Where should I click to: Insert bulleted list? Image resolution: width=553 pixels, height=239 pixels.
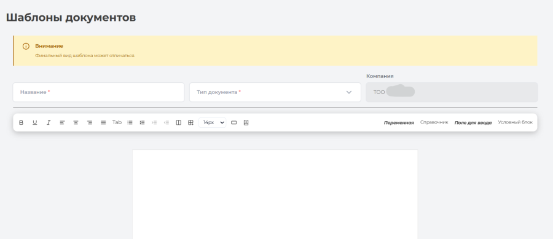tap(130, 122)
